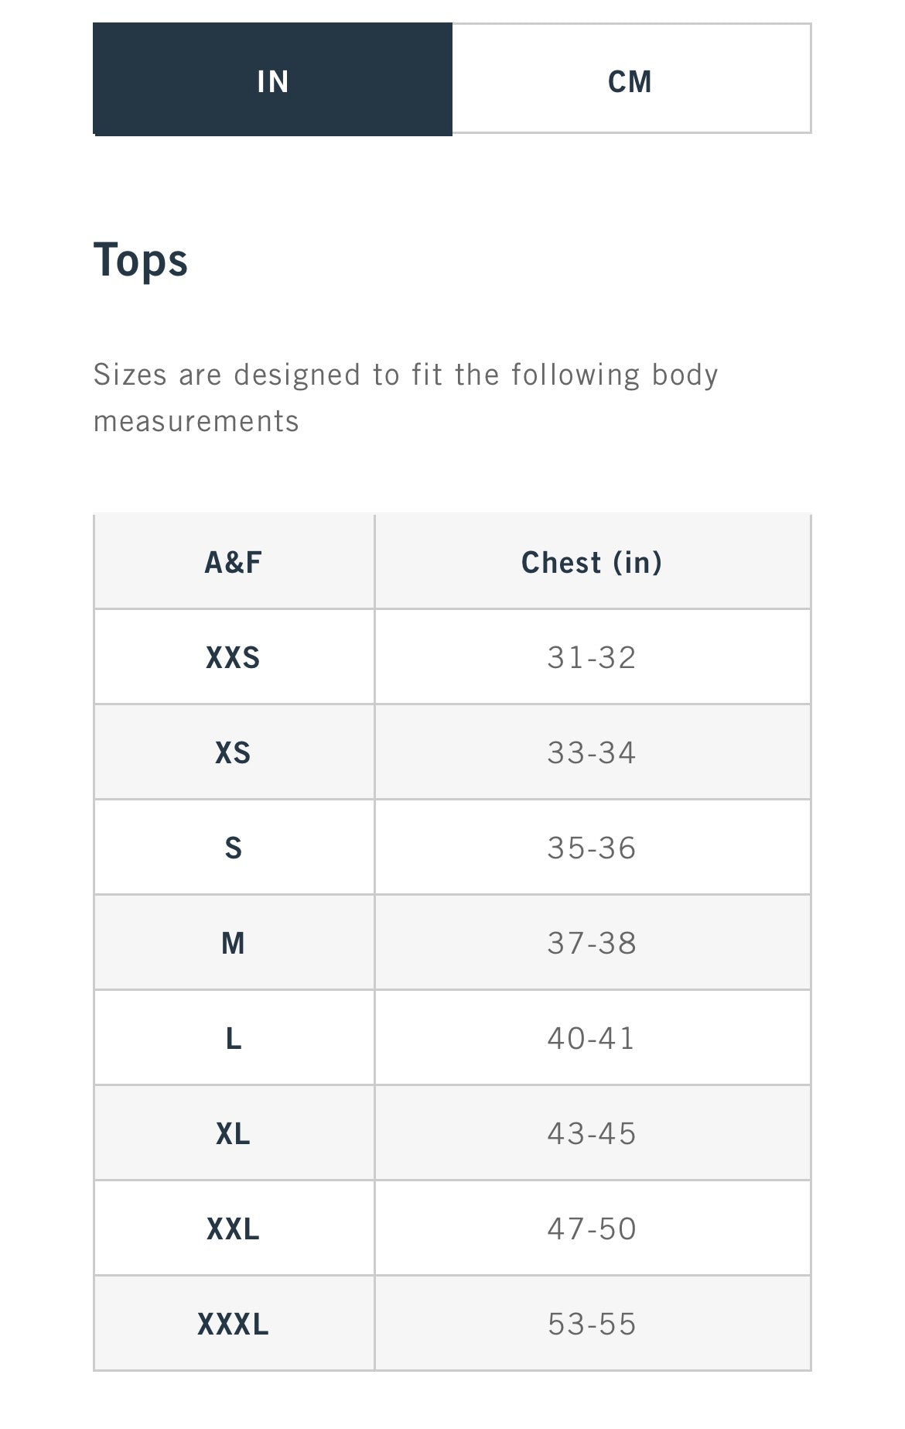Click the 31-32 chest measurement
The image size is (905, 1429).
pyautogui.click(x=592, y=657)
